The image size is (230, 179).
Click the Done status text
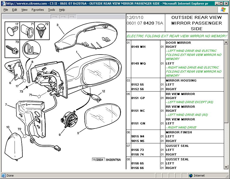pyautogui.click(x=10, y=175)
